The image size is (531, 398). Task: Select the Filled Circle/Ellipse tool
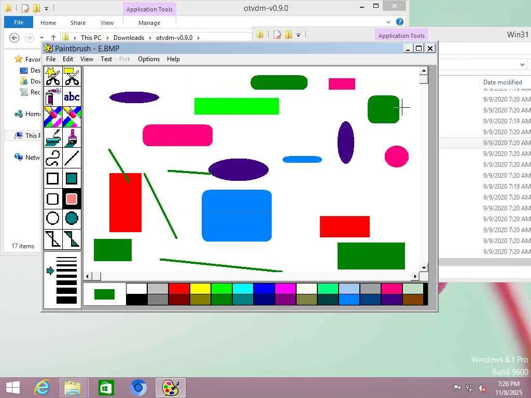[x=72, y=219]
